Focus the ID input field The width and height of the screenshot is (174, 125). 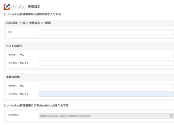[x=106, y=32]
